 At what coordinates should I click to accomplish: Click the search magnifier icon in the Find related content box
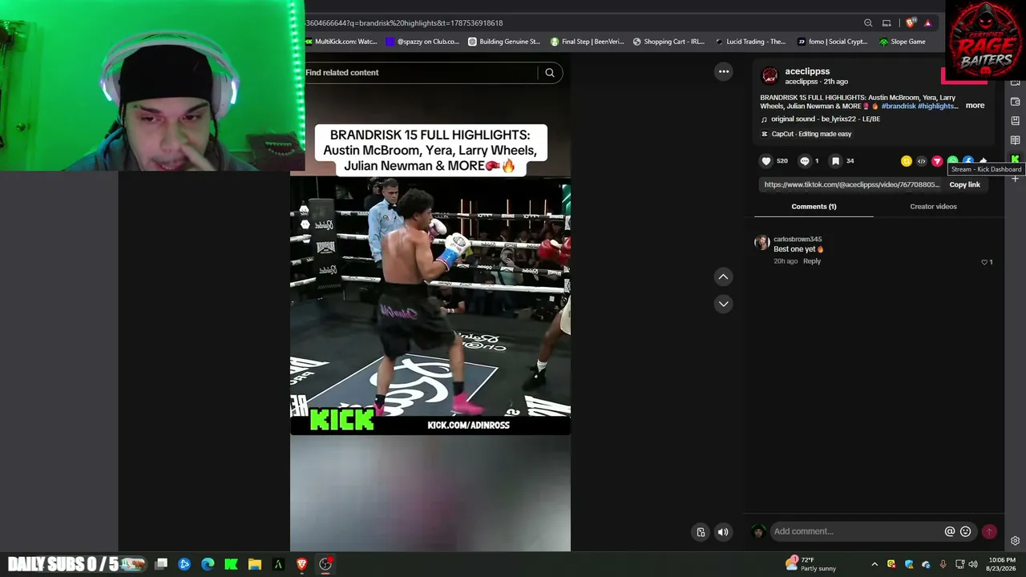[550, 73]
